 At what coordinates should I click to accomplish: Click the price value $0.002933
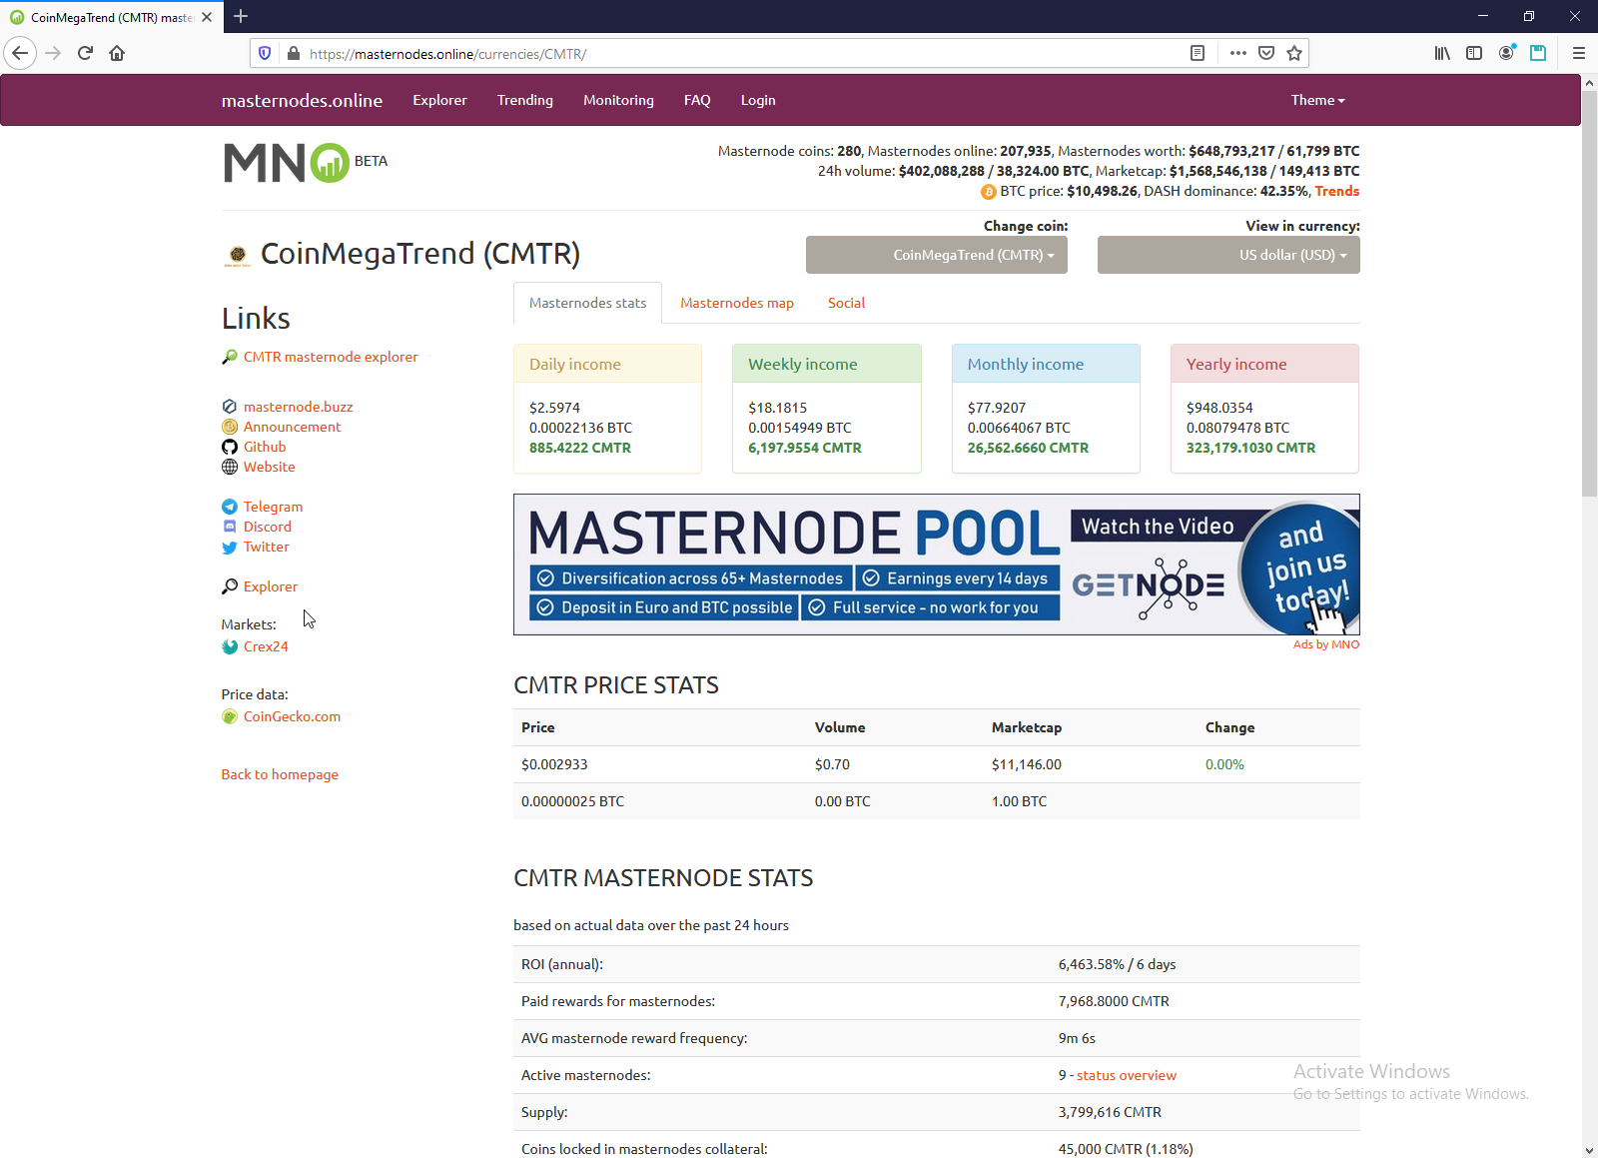[554, 764]
